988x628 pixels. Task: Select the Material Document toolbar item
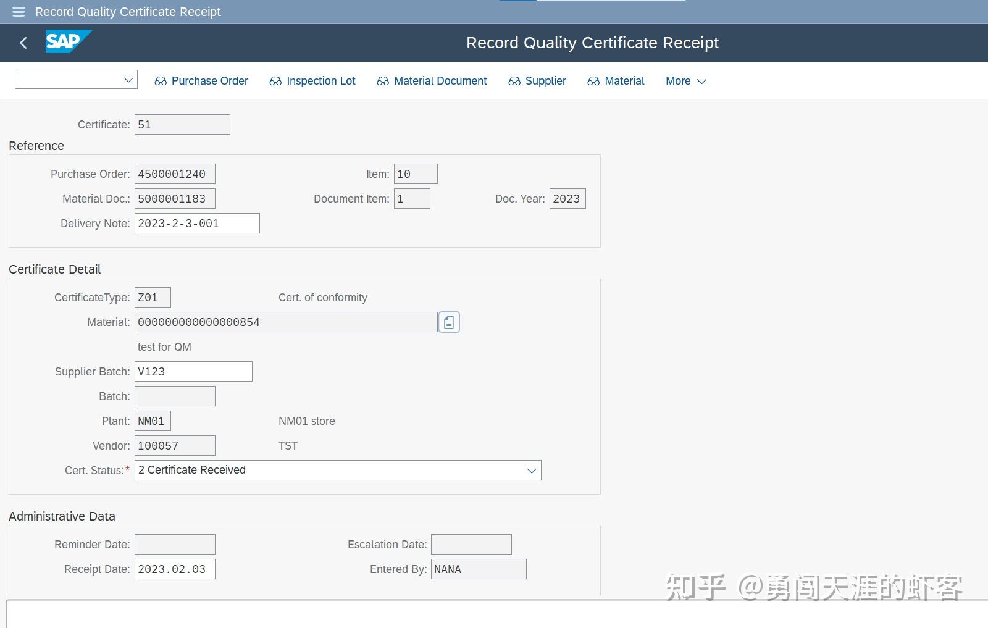coord(440,80)
